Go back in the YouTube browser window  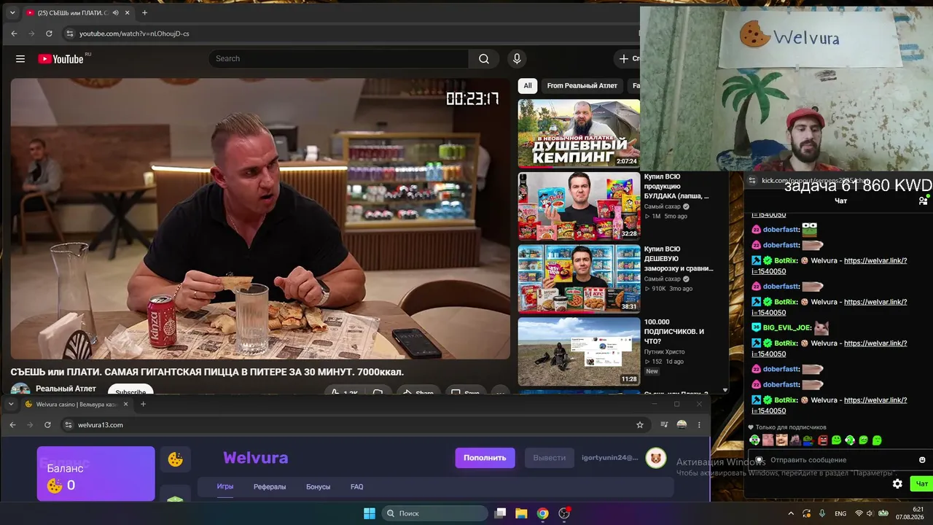(14, 34)
